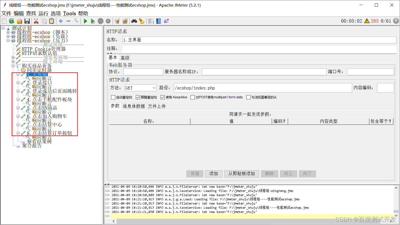Click the Clear results broom icon
Viewport: 400px width, 225px height.
(117, 21)
